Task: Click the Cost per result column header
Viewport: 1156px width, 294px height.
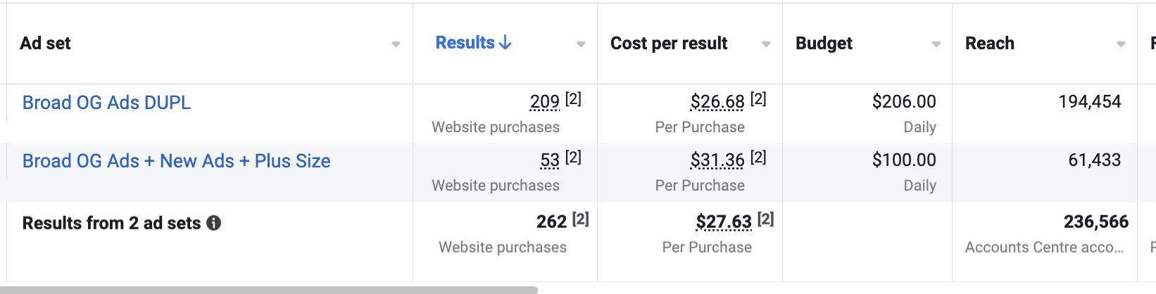Action: point(668,44)
